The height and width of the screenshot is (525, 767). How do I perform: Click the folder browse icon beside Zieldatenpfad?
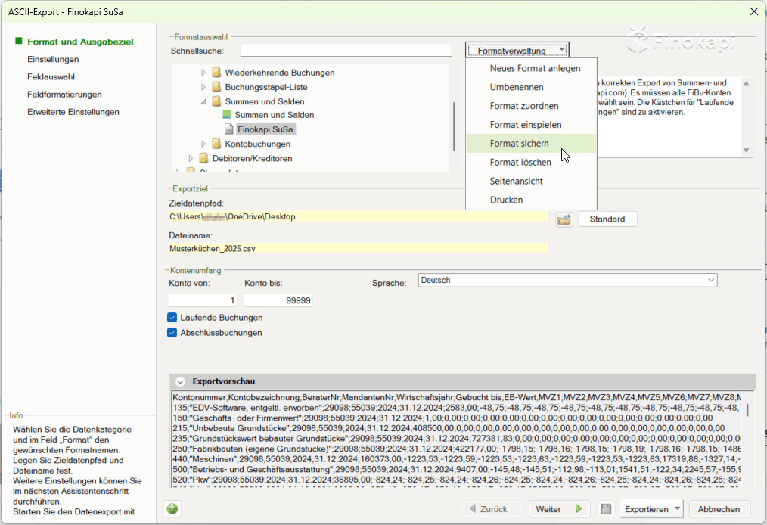point(564,219)
